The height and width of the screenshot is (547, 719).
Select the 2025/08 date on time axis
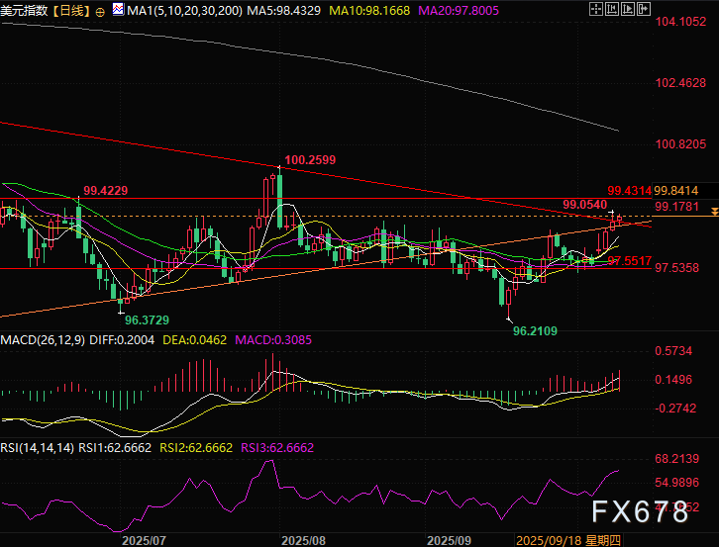click(x=303, y=540)
